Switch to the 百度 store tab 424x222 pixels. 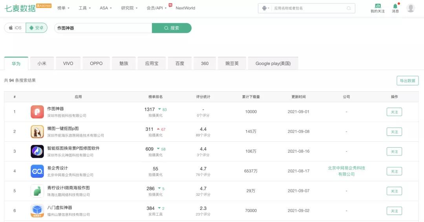(180, 63)
